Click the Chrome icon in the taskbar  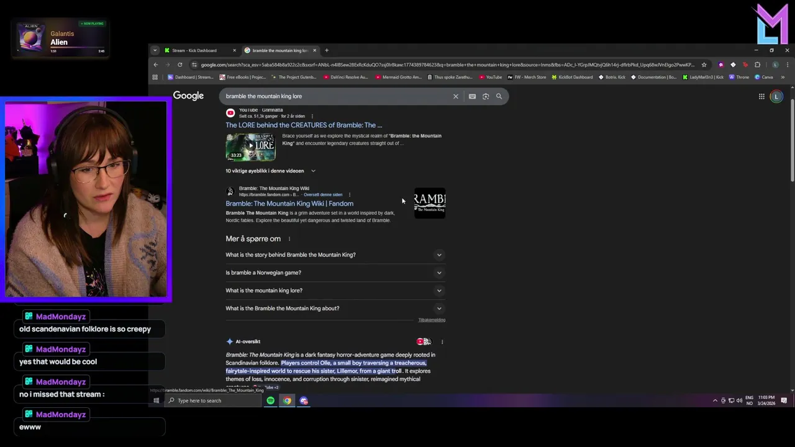pos(287,400)
